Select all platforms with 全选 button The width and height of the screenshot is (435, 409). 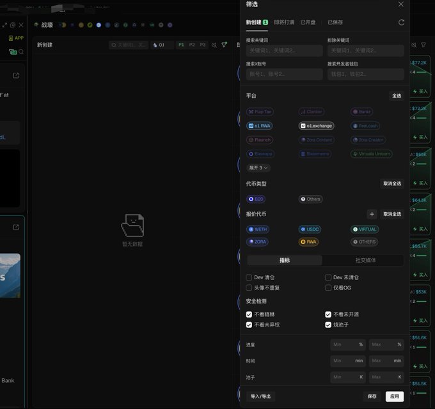(396, 96)
